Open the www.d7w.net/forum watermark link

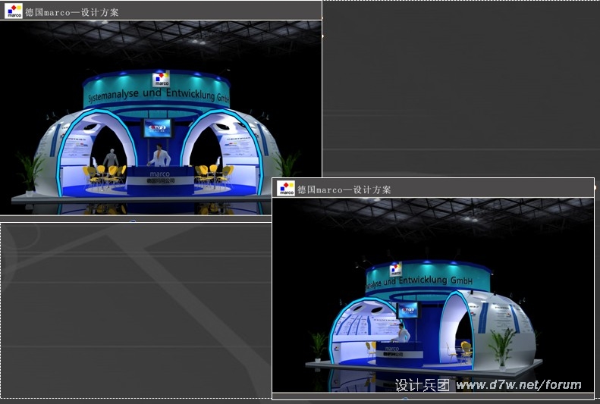[518, 385]
